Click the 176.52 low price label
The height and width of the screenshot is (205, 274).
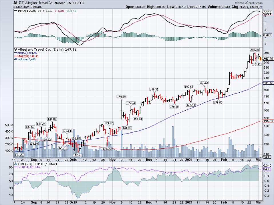pos(218,102)
